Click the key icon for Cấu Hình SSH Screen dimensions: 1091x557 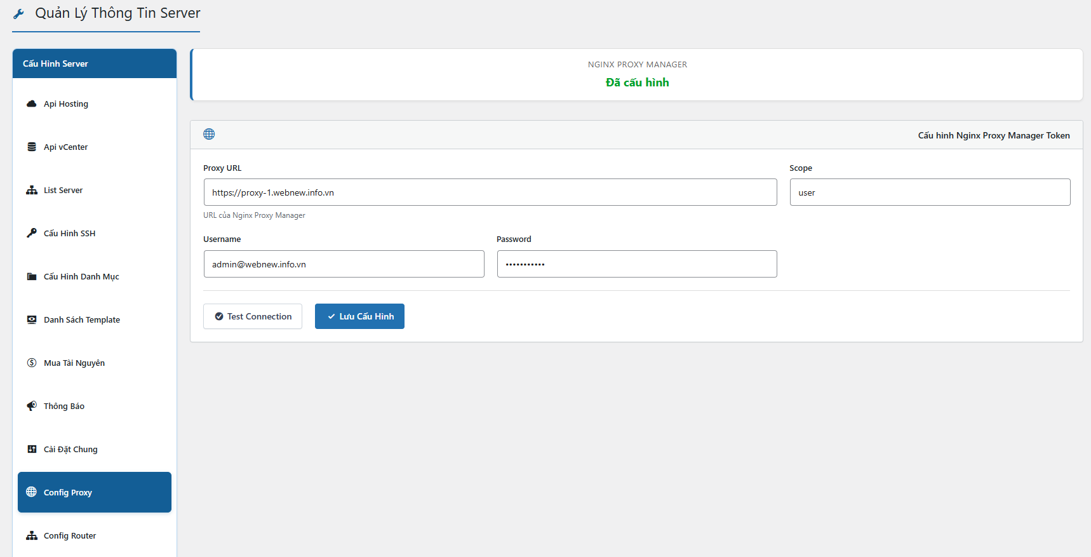(x=32, y=232)
